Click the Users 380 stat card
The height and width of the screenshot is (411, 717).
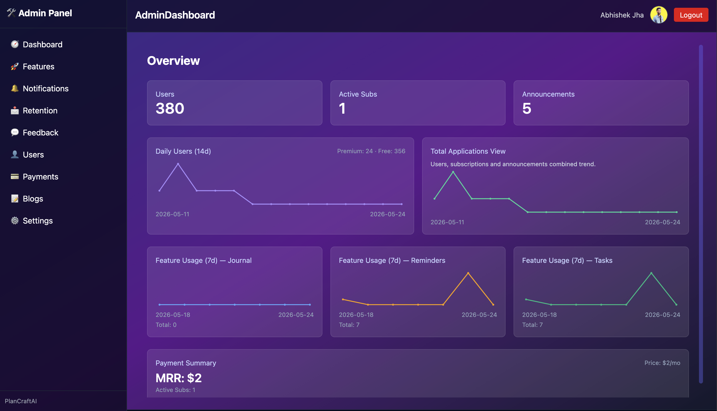point(234,103)
